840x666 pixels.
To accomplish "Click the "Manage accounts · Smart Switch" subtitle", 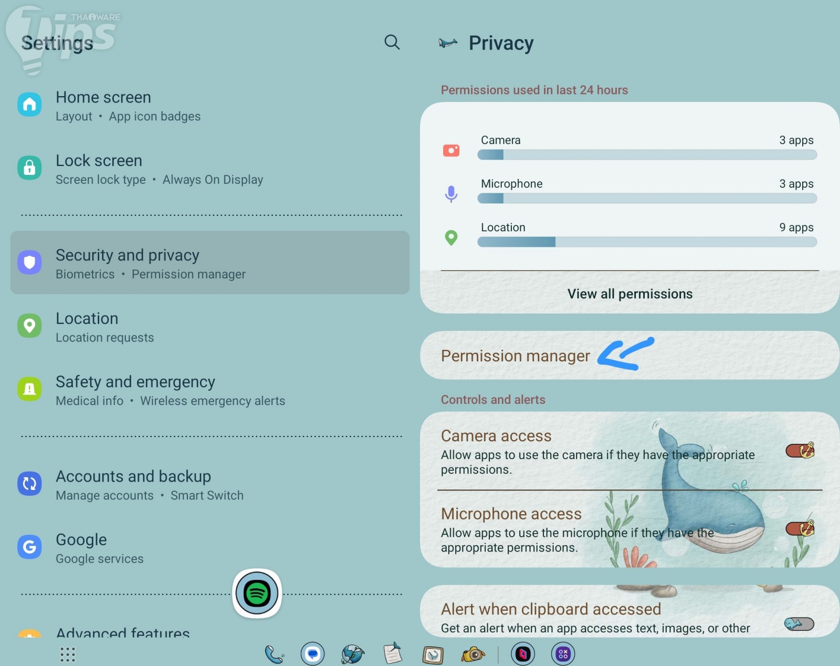I will coord(150,495).
